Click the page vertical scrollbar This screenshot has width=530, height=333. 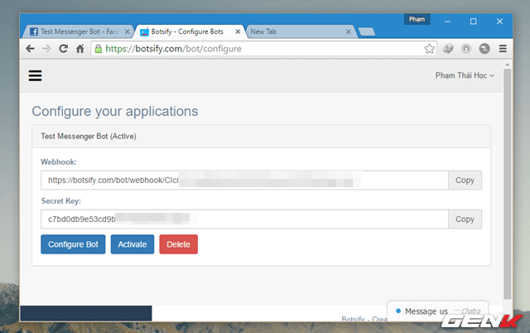508,184
